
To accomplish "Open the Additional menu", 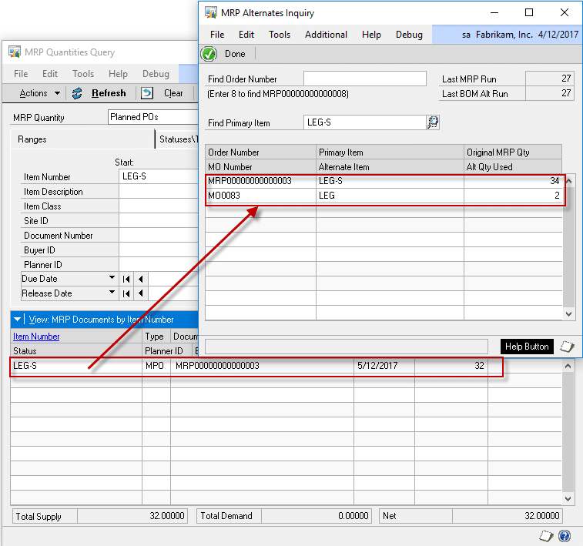I will [x=326, y=35].
